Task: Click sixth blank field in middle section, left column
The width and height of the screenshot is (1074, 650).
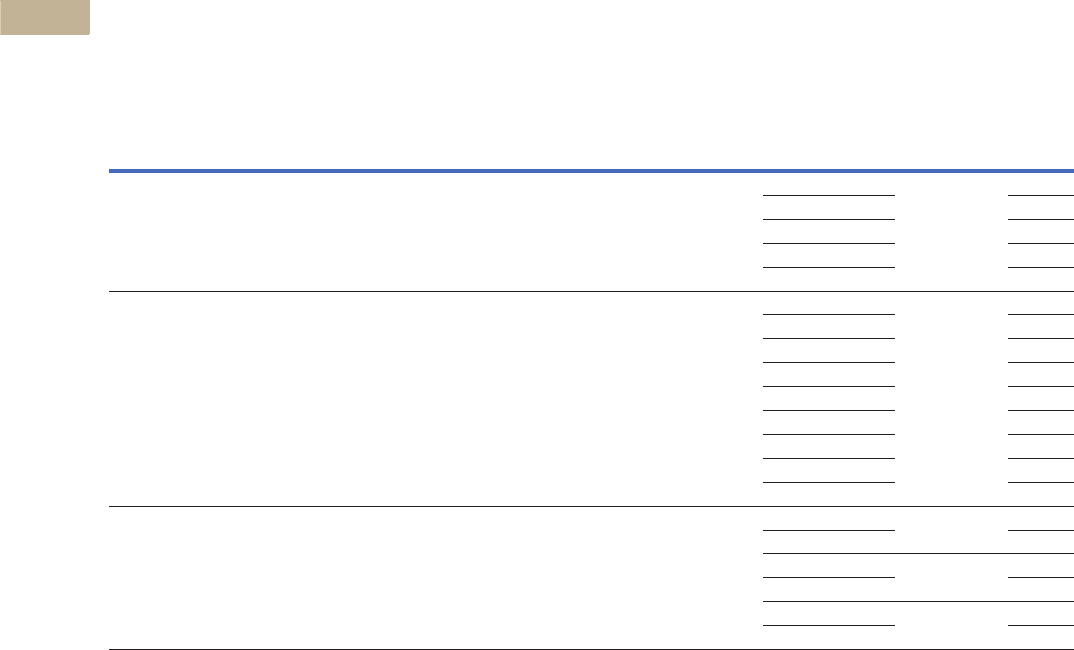Action: click(x=828, y=434)
